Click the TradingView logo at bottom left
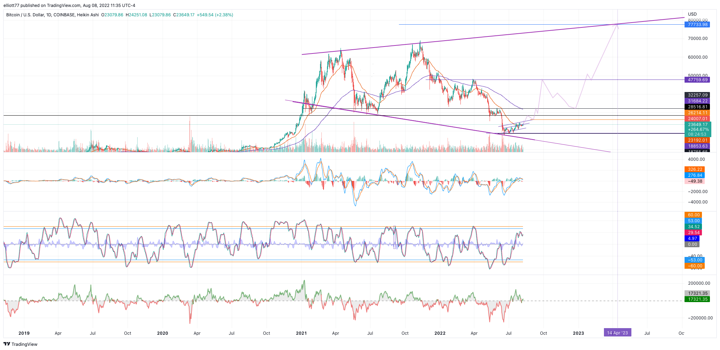The width and height of the screenshot is (720, 350). tap(21, 344)
